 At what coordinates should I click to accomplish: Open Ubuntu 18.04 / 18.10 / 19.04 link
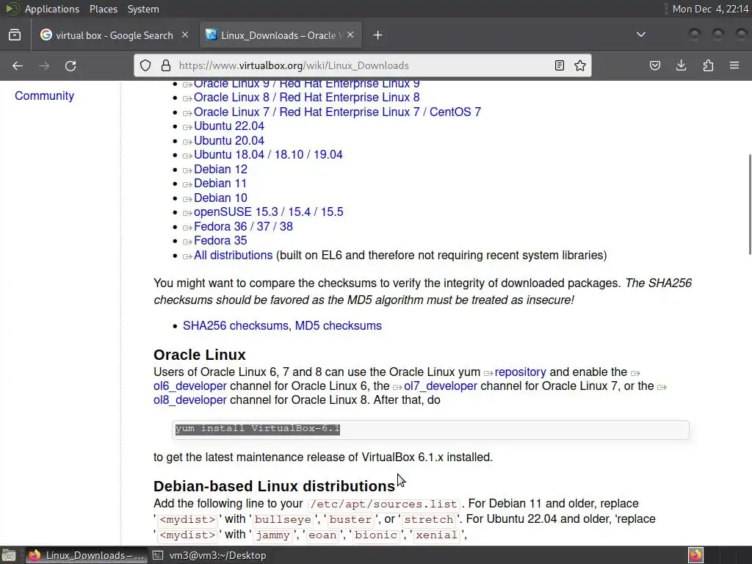pos(268,155)
